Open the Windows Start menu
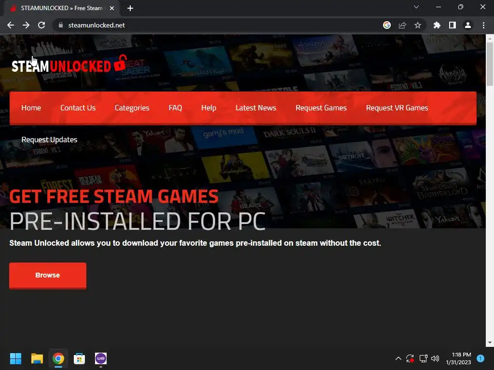Screen dimensions: 494x370 [x=15, y=358]
